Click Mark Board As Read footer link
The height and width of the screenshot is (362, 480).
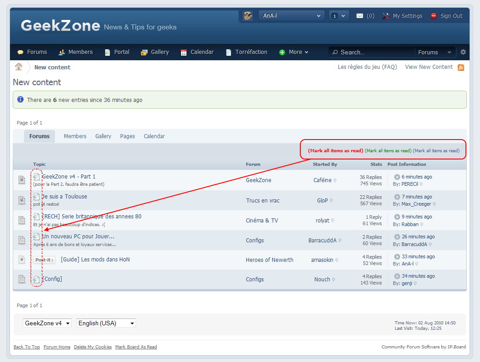point(136,347)
